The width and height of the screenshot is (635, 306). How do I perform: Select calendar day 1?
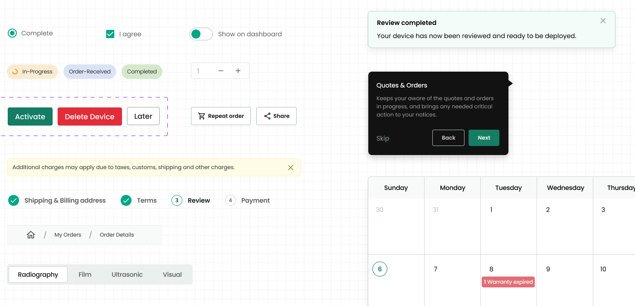click(x=491, y=210)
